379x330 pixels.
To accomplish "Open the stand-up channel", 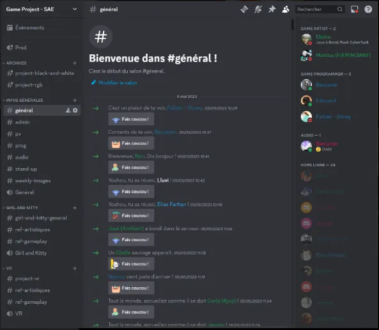I will (42, 169).
